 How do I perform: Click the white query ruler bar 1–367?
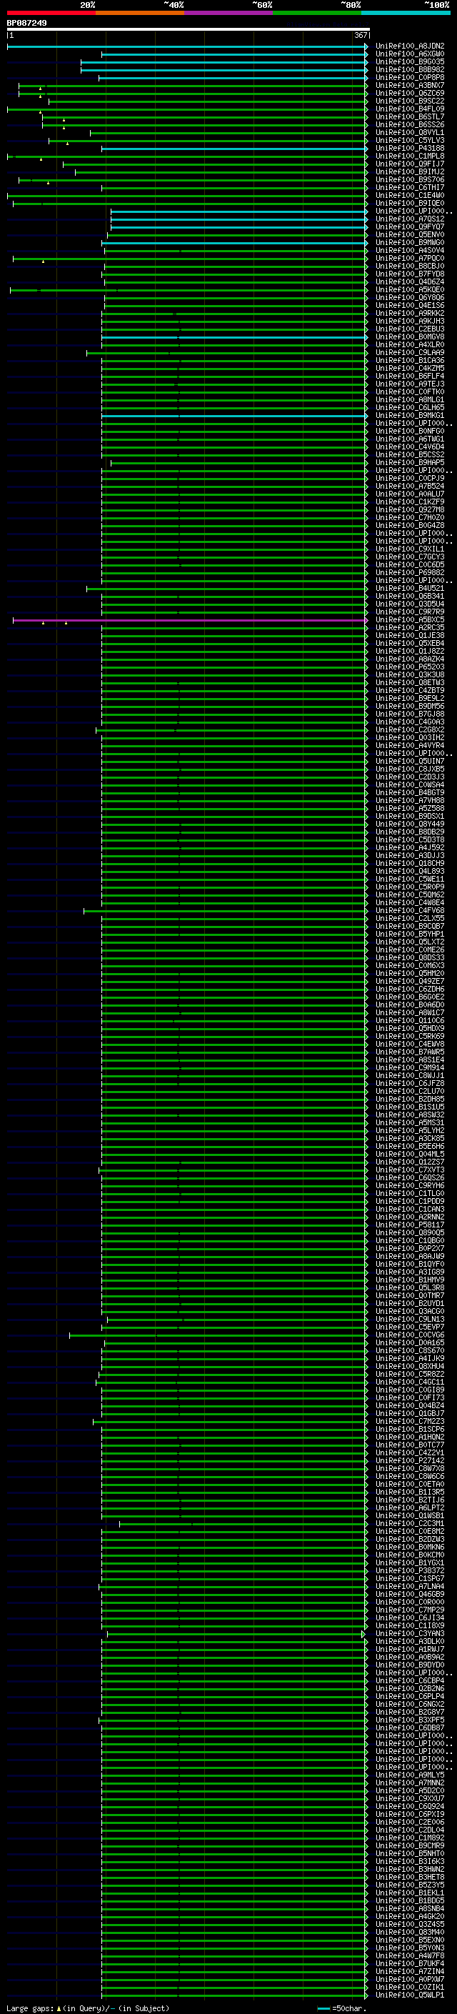pyautogui.click(x=188, y=30)
